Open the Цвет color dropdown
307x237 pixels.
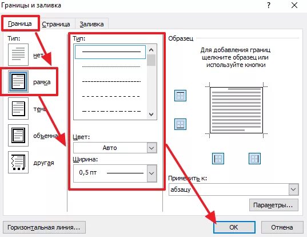[x=151, y=148]
